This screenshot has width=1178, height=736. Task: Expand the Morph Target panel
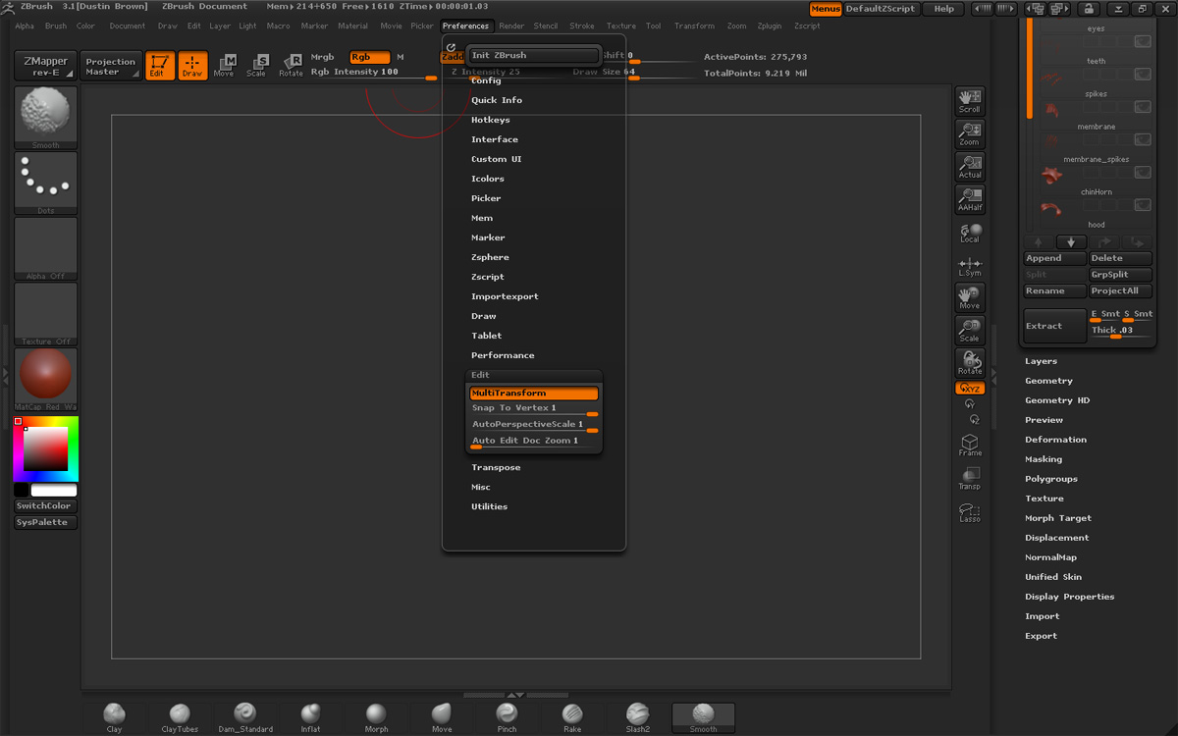pos(1056,517)
